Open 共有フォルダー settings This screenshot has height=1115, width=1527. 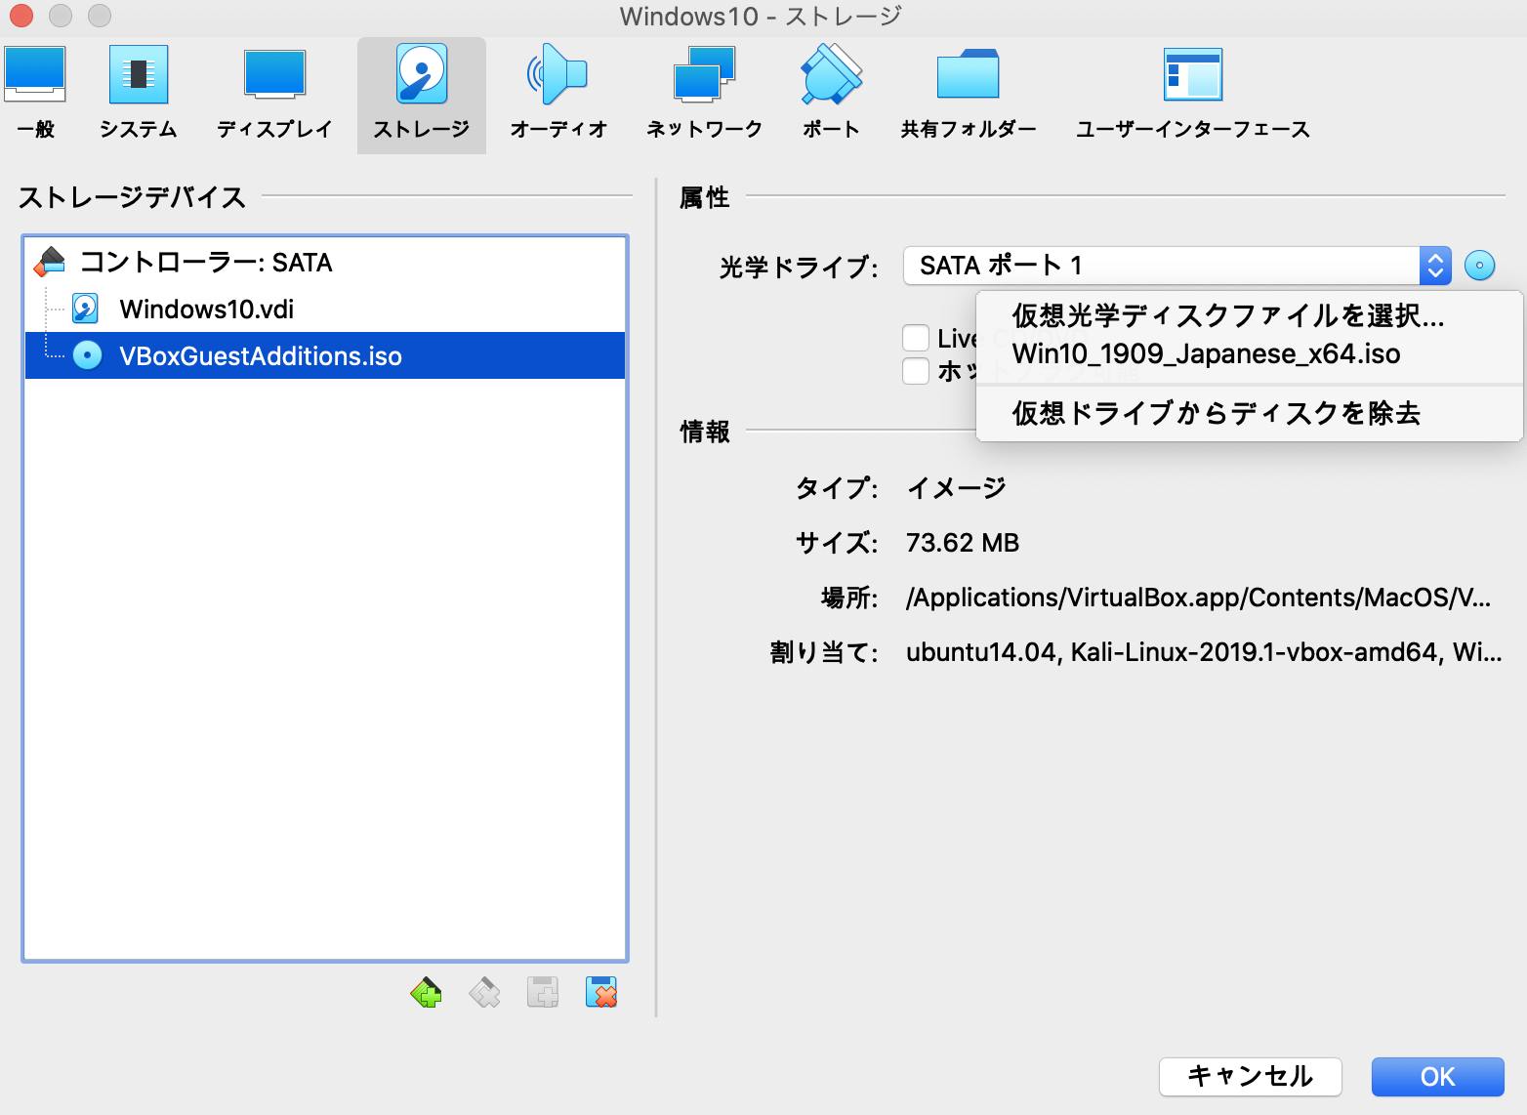pos(968,93)
